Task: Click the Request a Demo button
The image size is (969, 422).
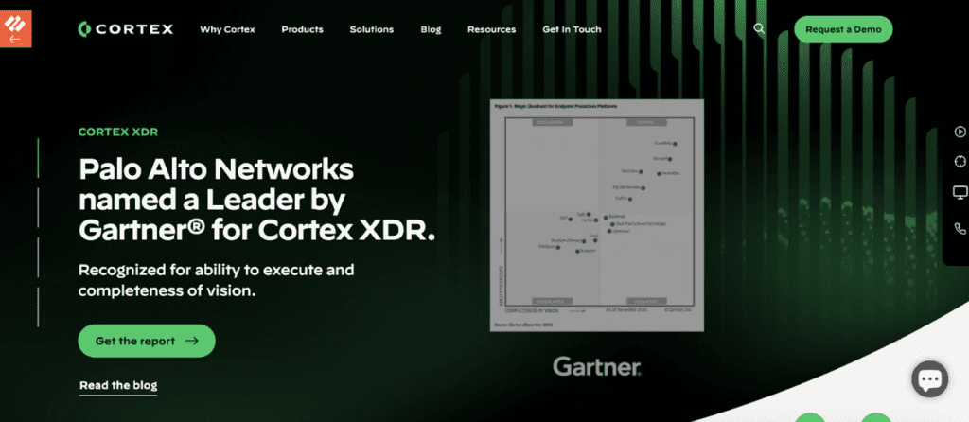Action: pos(843,29)
